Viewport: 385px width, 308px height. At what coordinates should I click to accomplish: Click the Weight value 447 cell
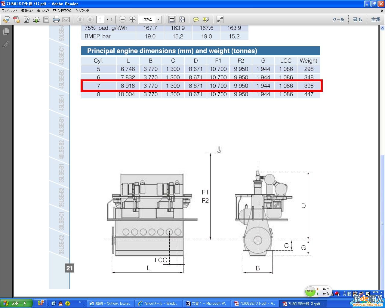click(309, 94)
